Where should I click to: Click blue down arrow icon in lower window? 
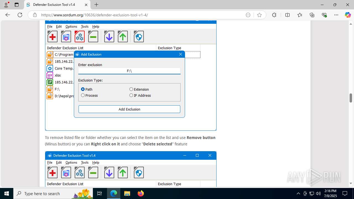[109, 172]
